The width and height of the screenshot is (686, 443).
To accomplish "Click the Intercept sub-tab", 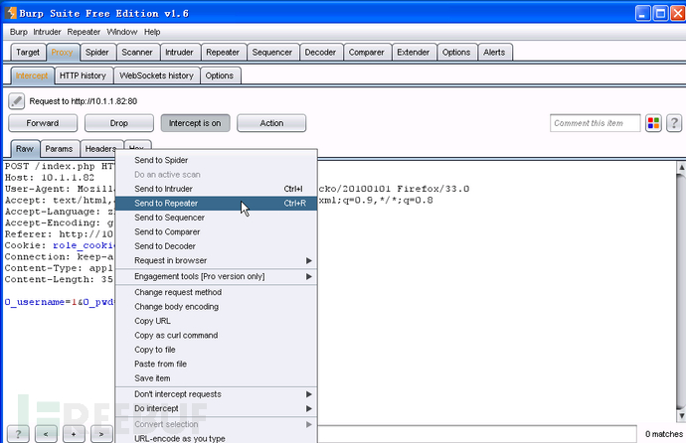I will (x=32, y=75).
